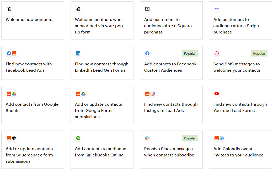Viewport: 273px width, 169px height.
Task: Choose Send SMS messages to welcome your contacts
Action: [240, 63]
